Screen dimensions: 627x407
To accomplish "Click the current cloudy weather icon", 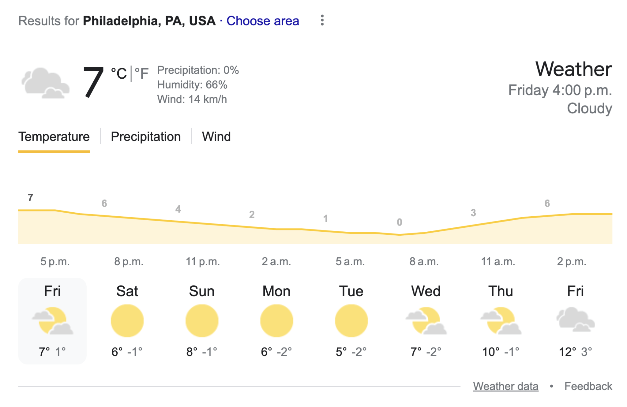I will pyautogui.click(x=46, y=83).
